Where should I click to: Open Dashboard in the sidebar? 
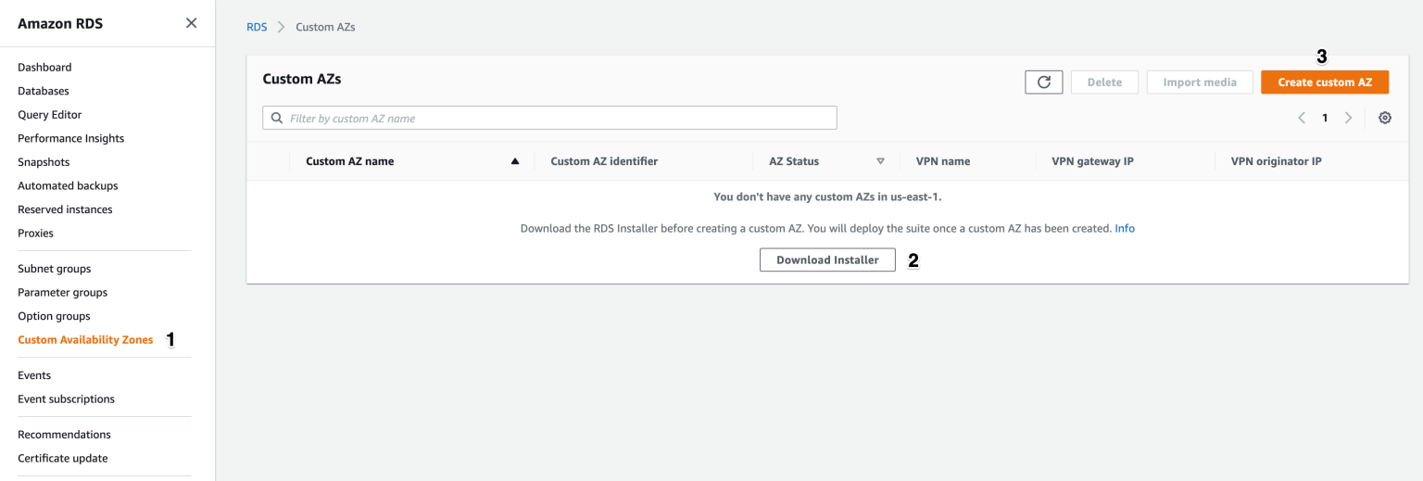[44, 67]
